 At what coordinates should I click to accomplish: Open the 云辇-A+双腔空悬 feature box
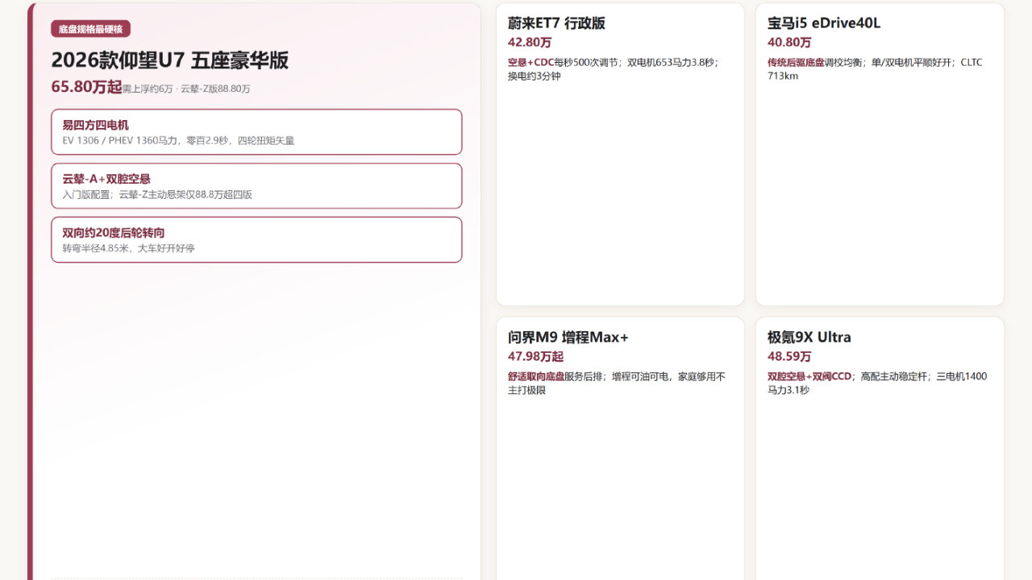pyautogui.click(x=256, y=186)
